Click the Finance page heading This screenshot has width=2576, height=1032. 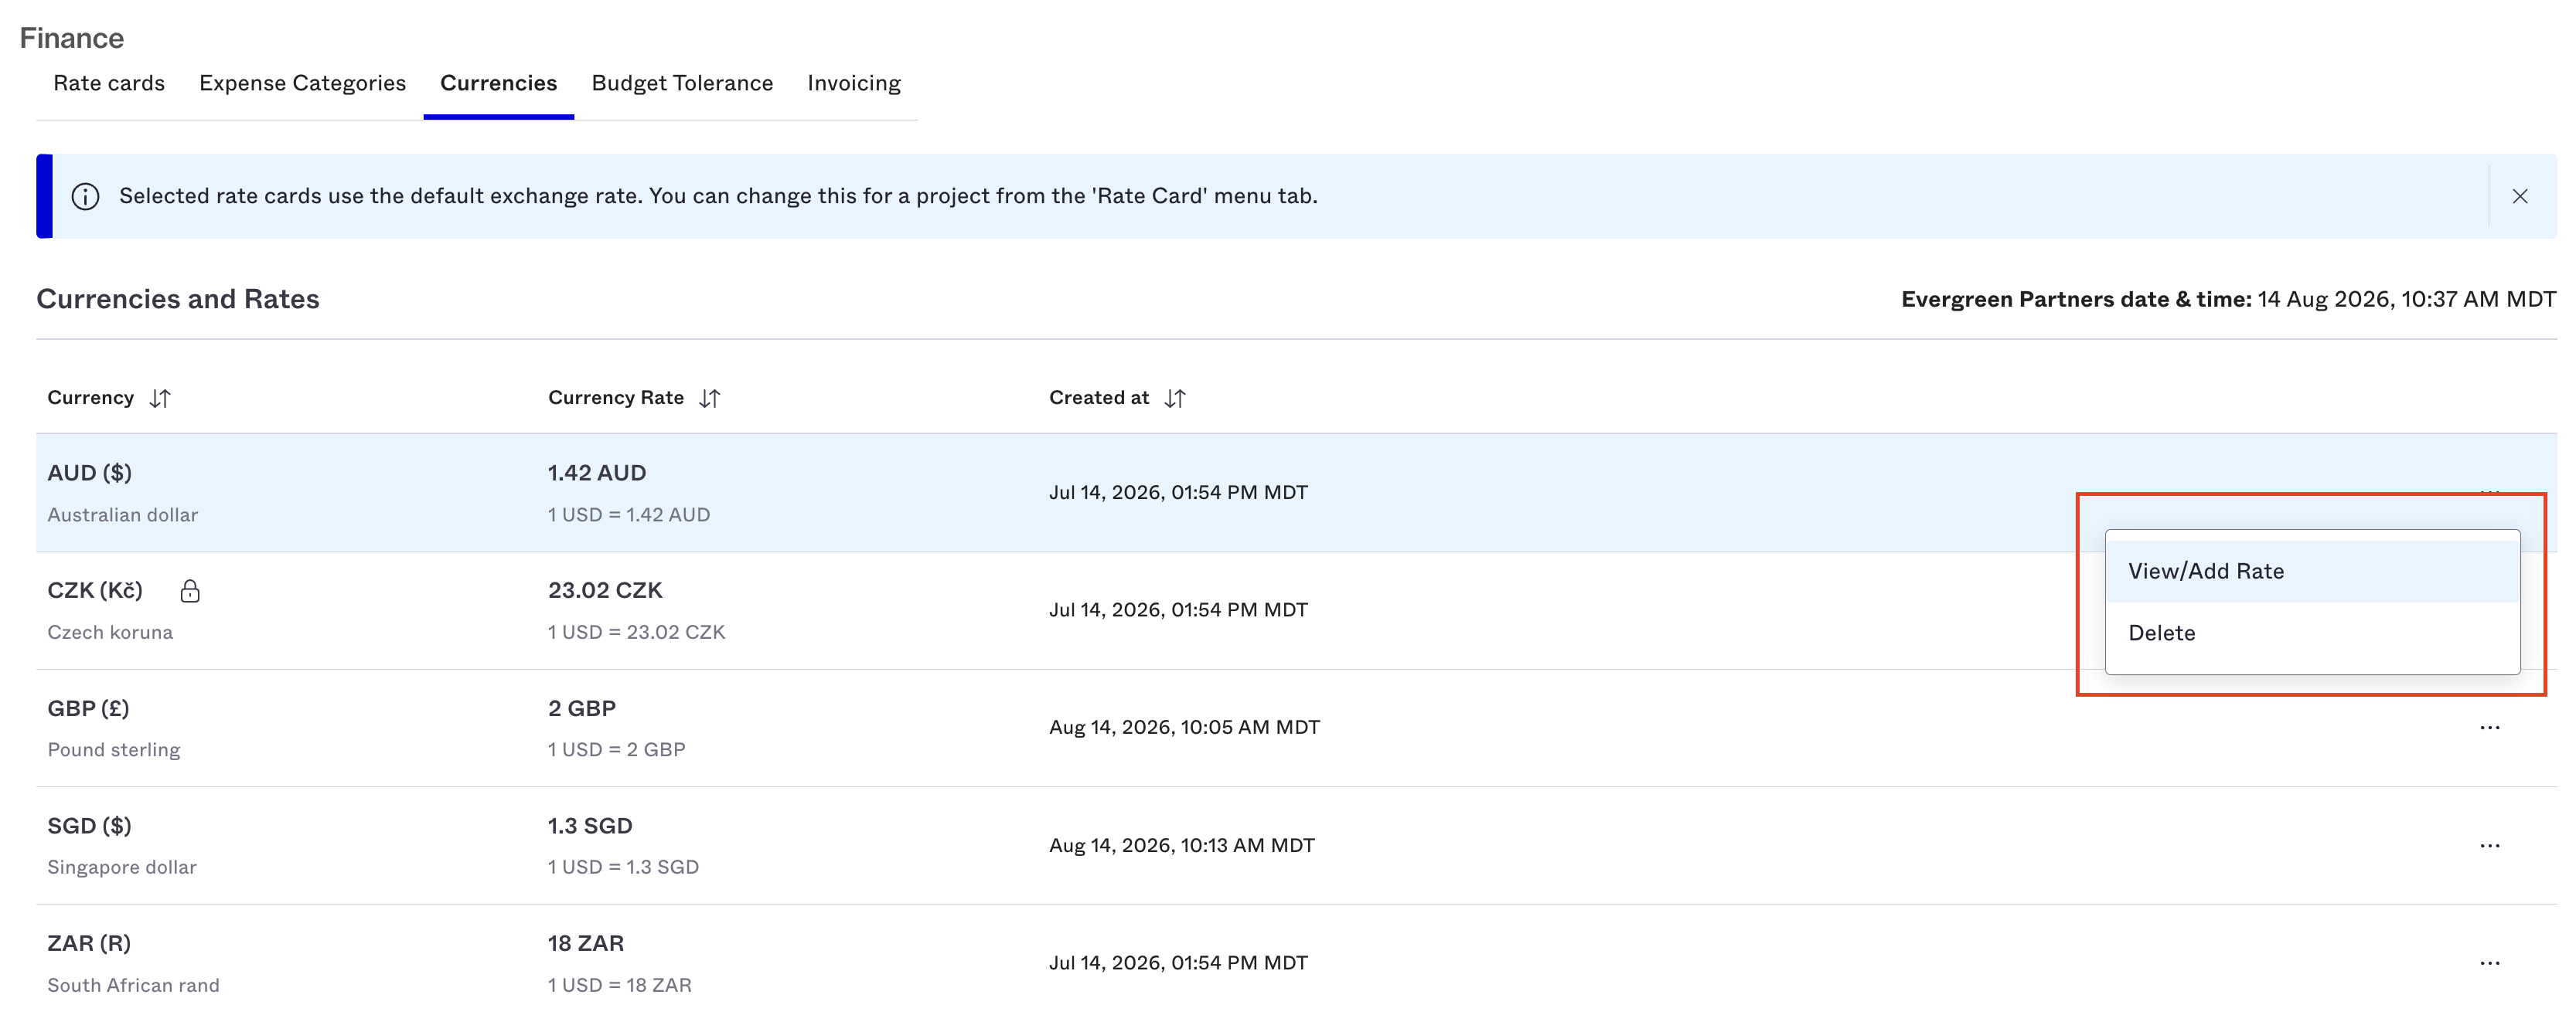click(72, 38)
